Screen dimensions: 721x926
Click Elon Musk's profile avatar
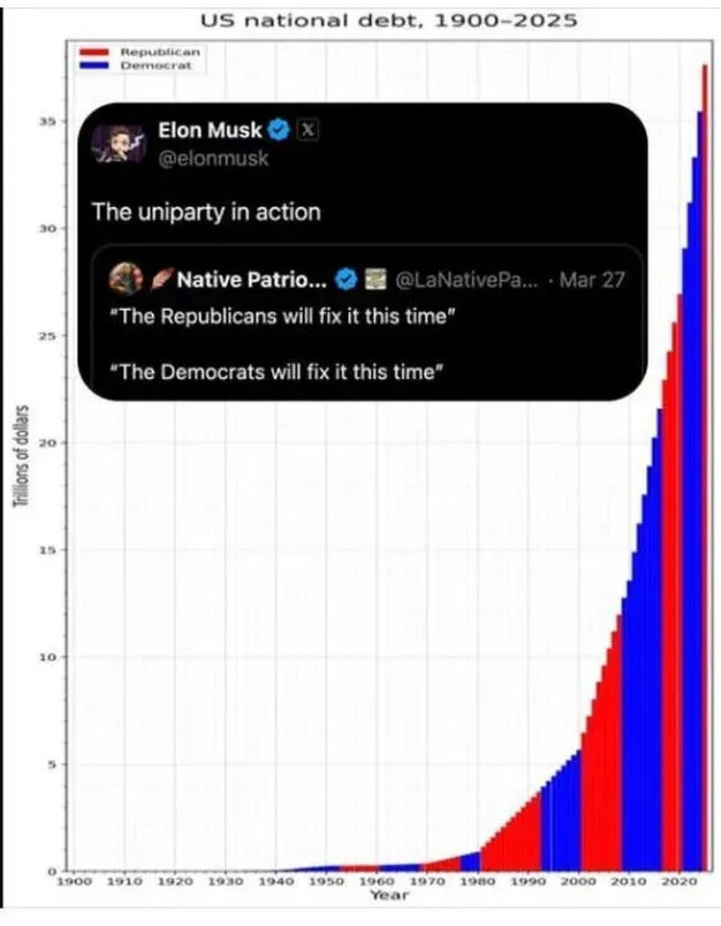point(120,143)
